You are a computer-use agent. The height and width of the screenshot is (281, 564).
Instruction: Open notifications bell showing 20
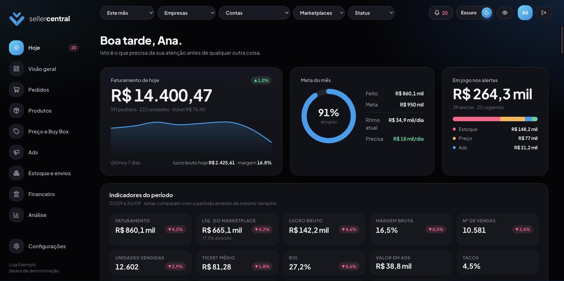click(x=441, y=13)
